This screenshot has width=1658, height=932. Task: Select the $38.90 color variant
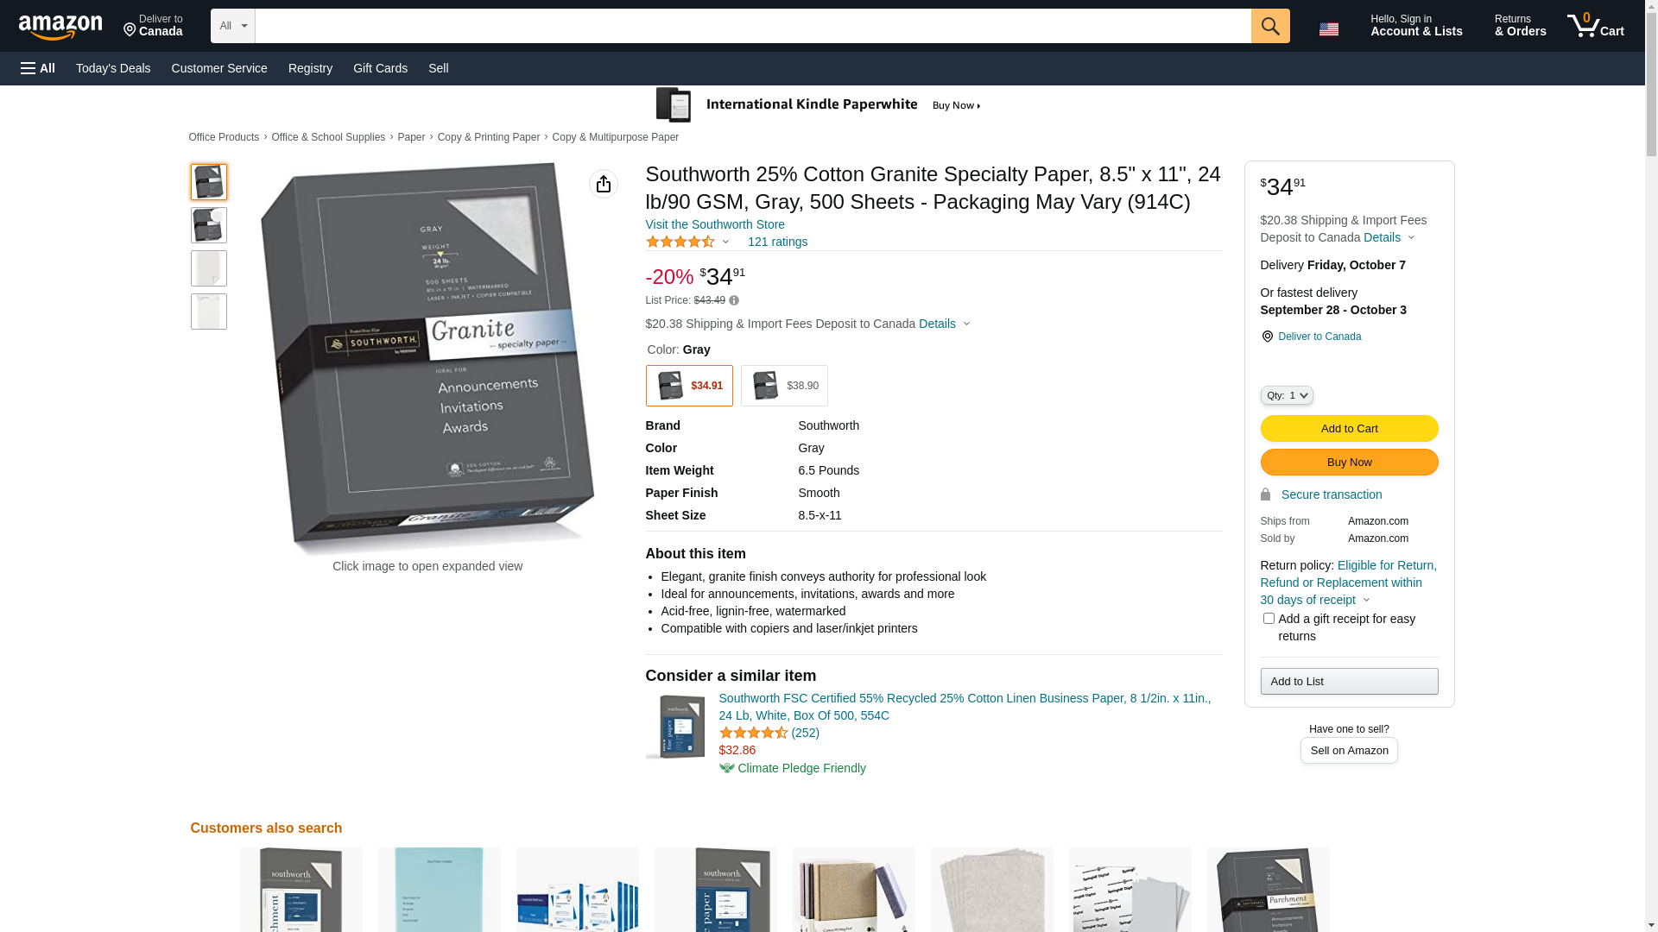(784, 386)
